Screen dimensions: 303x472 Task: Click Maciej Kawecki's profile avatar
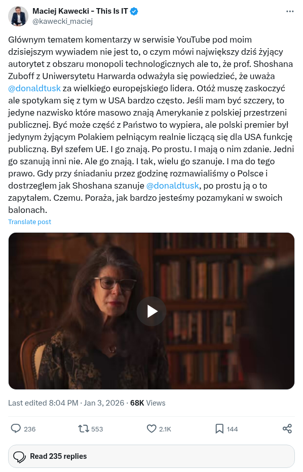coord(18,16)
